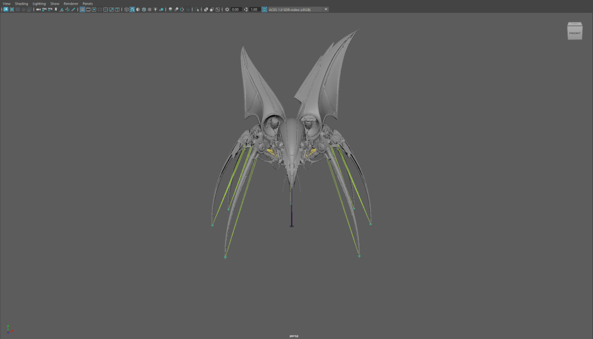Toggle use all lights icon
This screenshot has width=593, height=339.
click(155, 9)
